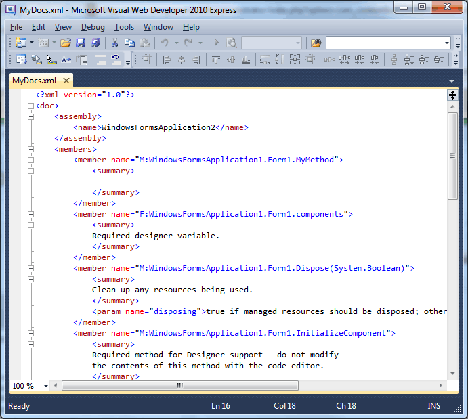
Task: Click Decrease Vertical Spacing icon
Action: tap(424, 60)
